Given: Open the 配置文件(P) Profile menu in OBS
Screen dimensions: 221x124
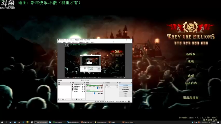Looking at the screenshot, I should coord(75,42).
